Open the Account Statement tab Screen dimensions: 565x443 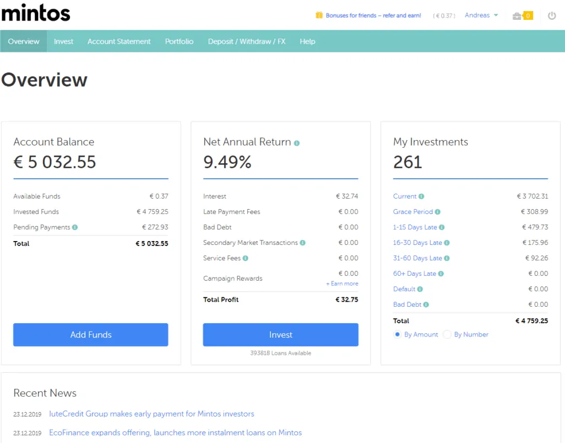point(119,41)
